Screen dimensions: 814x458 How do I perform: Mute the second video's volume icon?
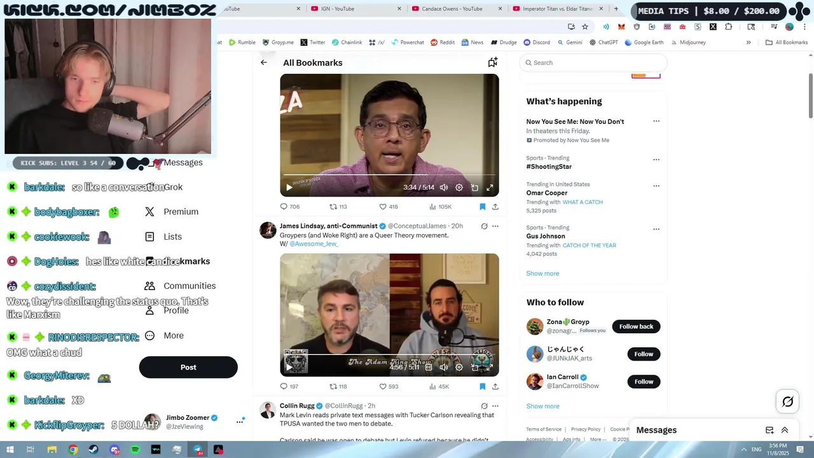444,367
